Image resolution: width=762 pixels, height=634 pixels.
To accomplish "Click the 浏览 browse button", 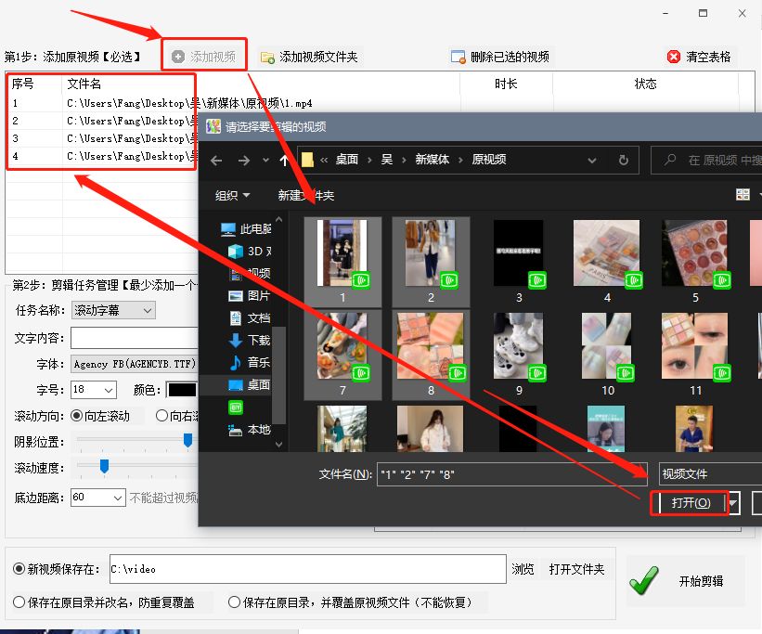I will [523, 570].
